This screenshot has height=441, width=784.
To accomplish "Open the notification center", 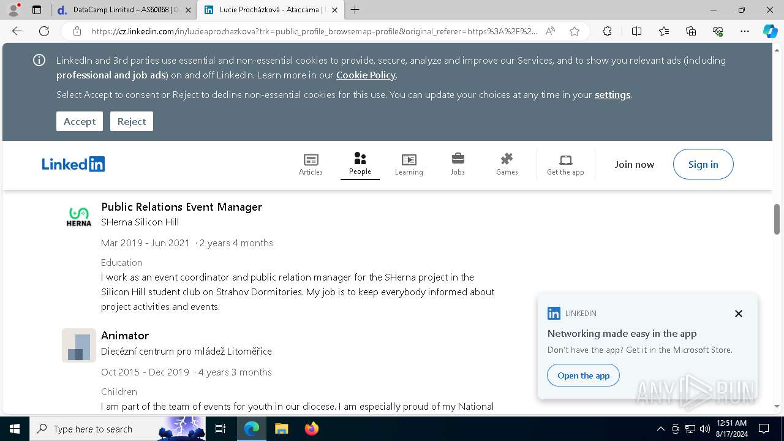I will tap(764, 429).
